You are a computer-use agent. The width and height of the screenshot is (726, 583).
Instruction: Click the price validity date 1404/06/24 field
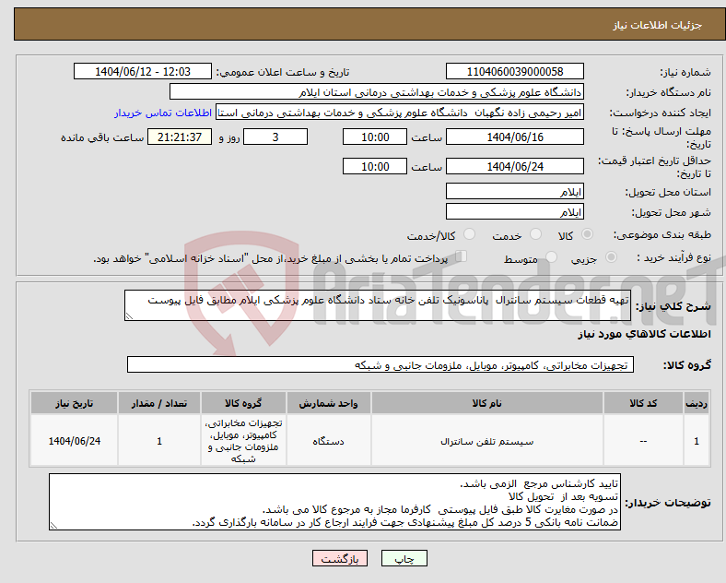click(x=514, y=166)
